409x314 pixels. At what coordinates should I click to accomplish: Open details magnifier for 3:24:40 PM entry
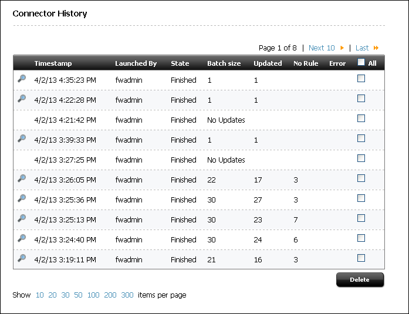pos(22,238)
